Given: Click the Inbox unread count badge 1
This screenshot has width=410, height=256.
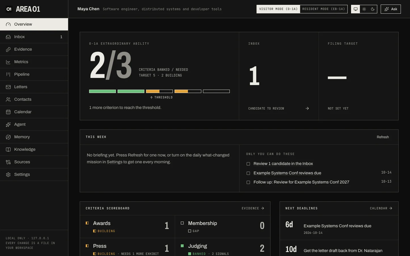Looking at the screenshot, I should click(61, 37).
